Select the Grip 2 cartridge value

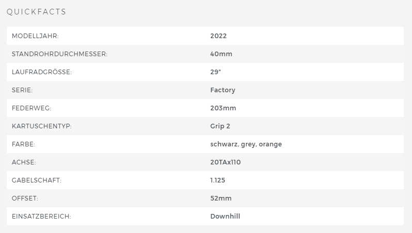221,126
